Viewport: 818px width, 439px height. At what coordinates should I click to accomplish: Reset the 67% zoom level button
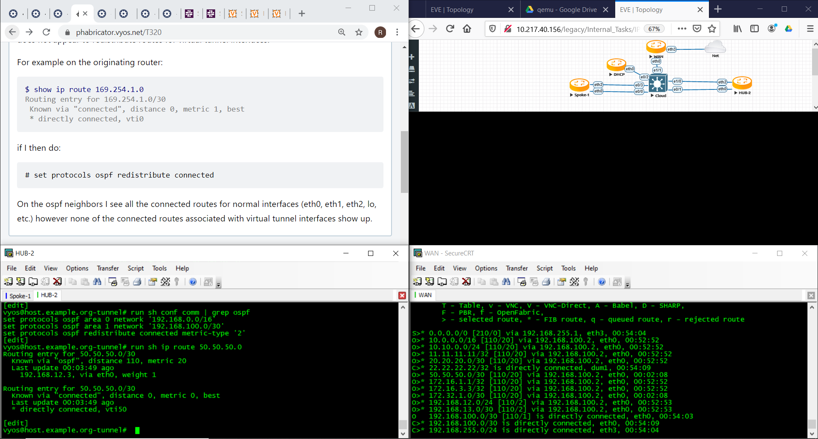654,29
